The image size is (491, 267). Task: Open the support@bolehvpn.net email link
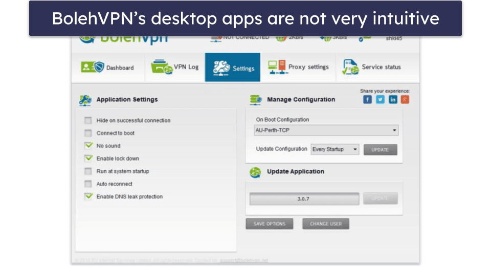click(x=244, y=260)
